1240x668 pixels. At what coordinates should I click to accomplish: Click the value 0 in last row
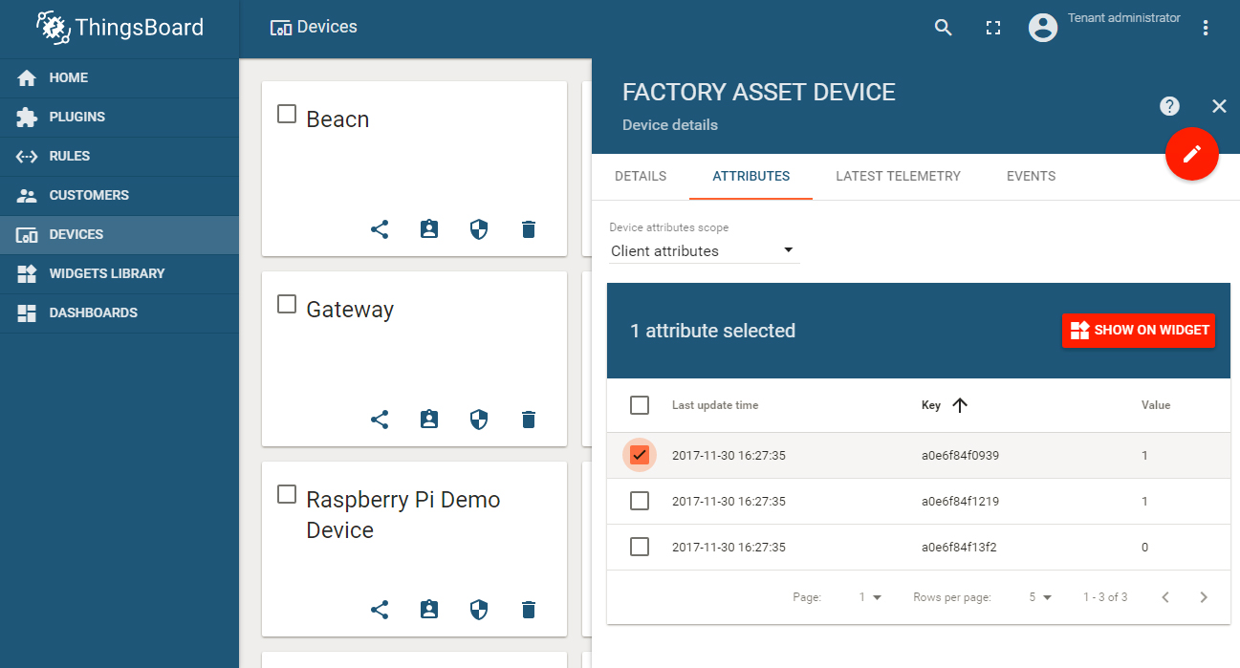click(1145, 547)
